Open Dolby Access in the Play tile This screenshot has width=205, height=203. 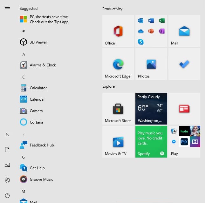pos(195,142)
